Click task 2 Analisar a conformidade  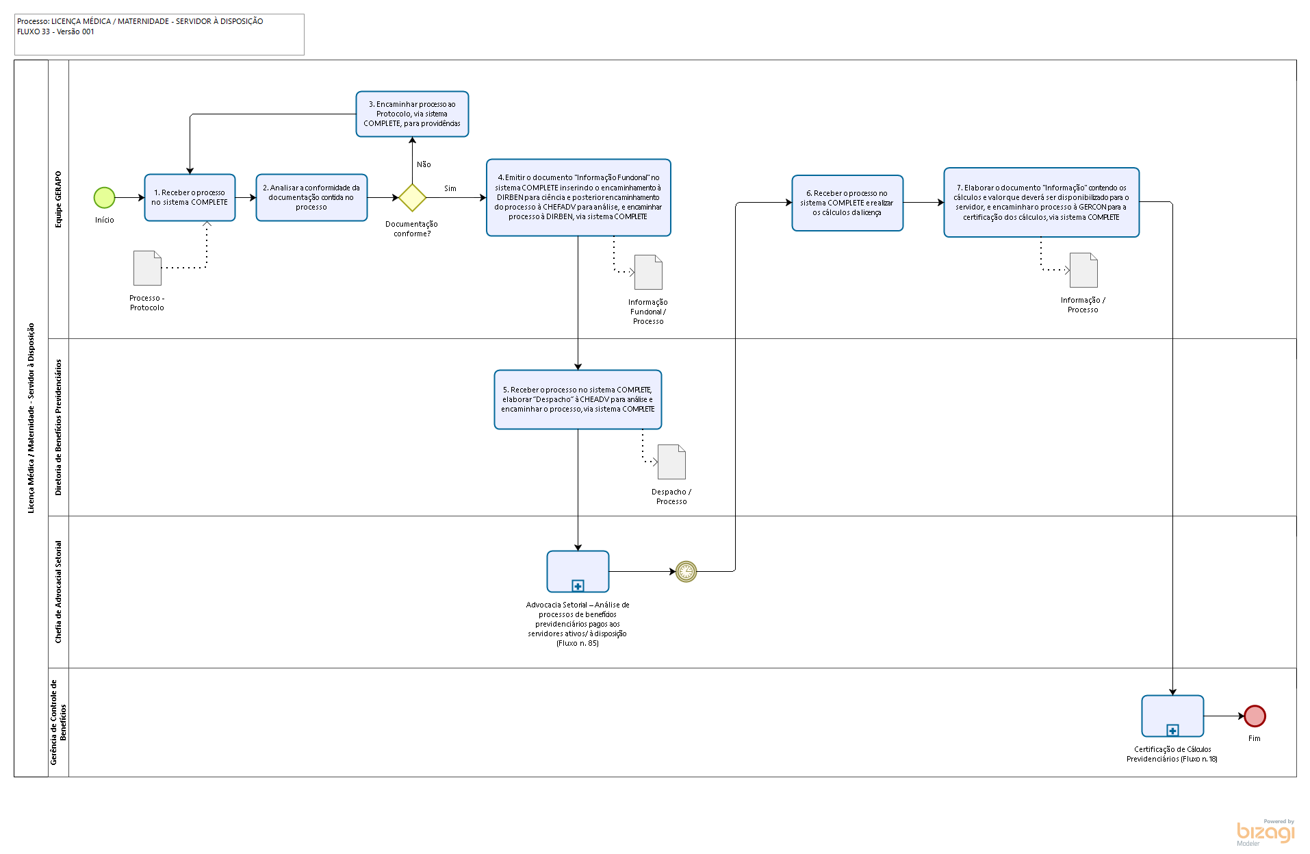pos(311,198)
